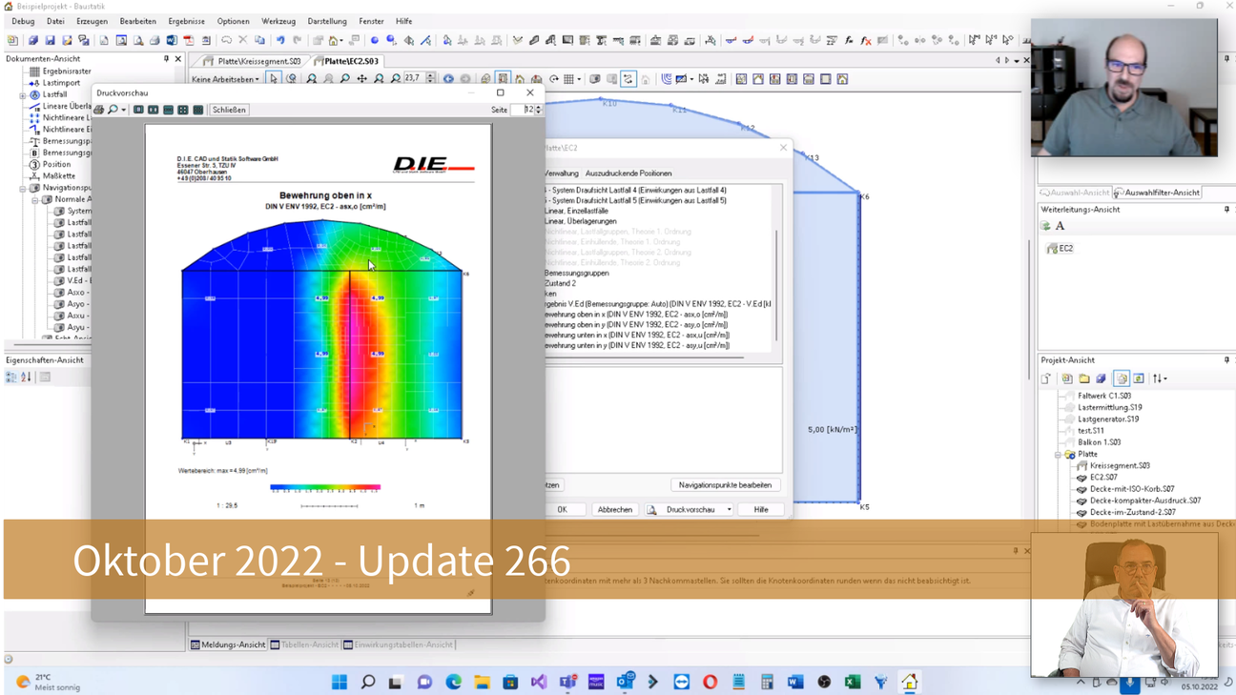Open the Ergebnisse menu
This screenshot has width=1236, height=695.
click(186, 21)
